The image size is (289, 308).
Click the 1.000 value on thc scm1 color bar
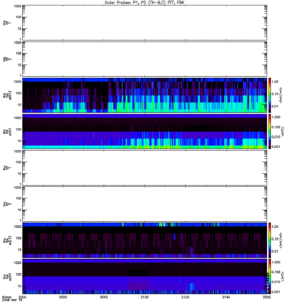276,262
